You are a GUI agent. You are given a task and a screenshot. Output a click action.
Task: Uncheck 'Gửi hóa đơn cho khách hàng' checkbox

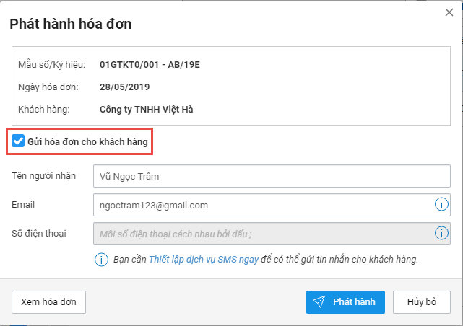(x=18, y=141)
